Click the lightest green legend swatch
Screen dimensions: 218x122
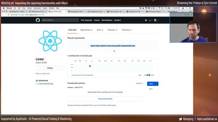144,75
